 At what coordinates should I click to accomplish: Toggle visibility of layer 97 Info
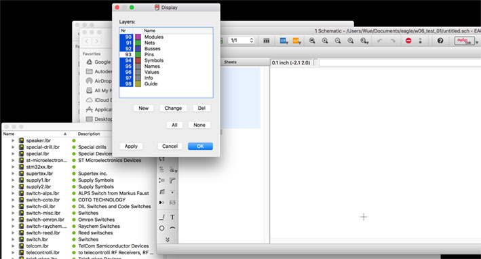[126, 78]
